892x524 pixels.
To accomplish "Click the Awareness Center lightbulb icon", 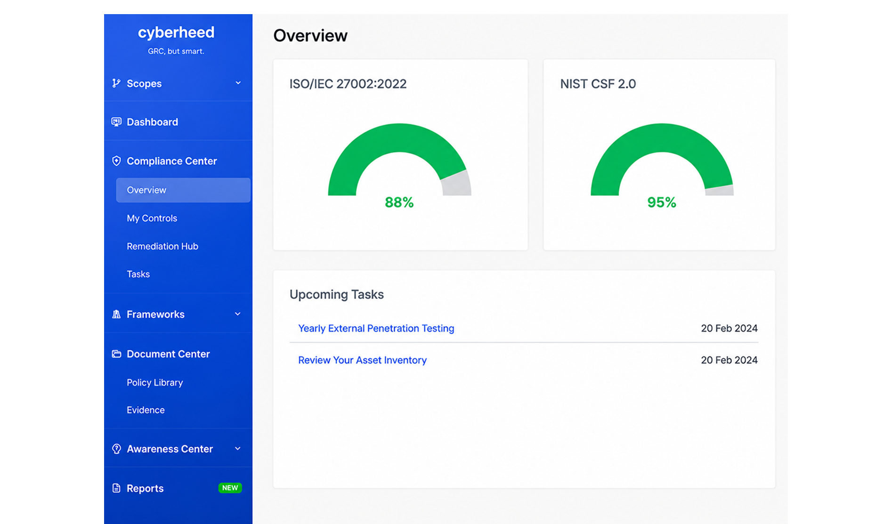I will point(116,449).
